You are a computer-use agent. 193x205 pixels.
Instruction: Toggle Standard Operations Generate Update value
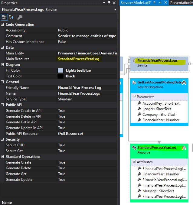pos(87,180)
